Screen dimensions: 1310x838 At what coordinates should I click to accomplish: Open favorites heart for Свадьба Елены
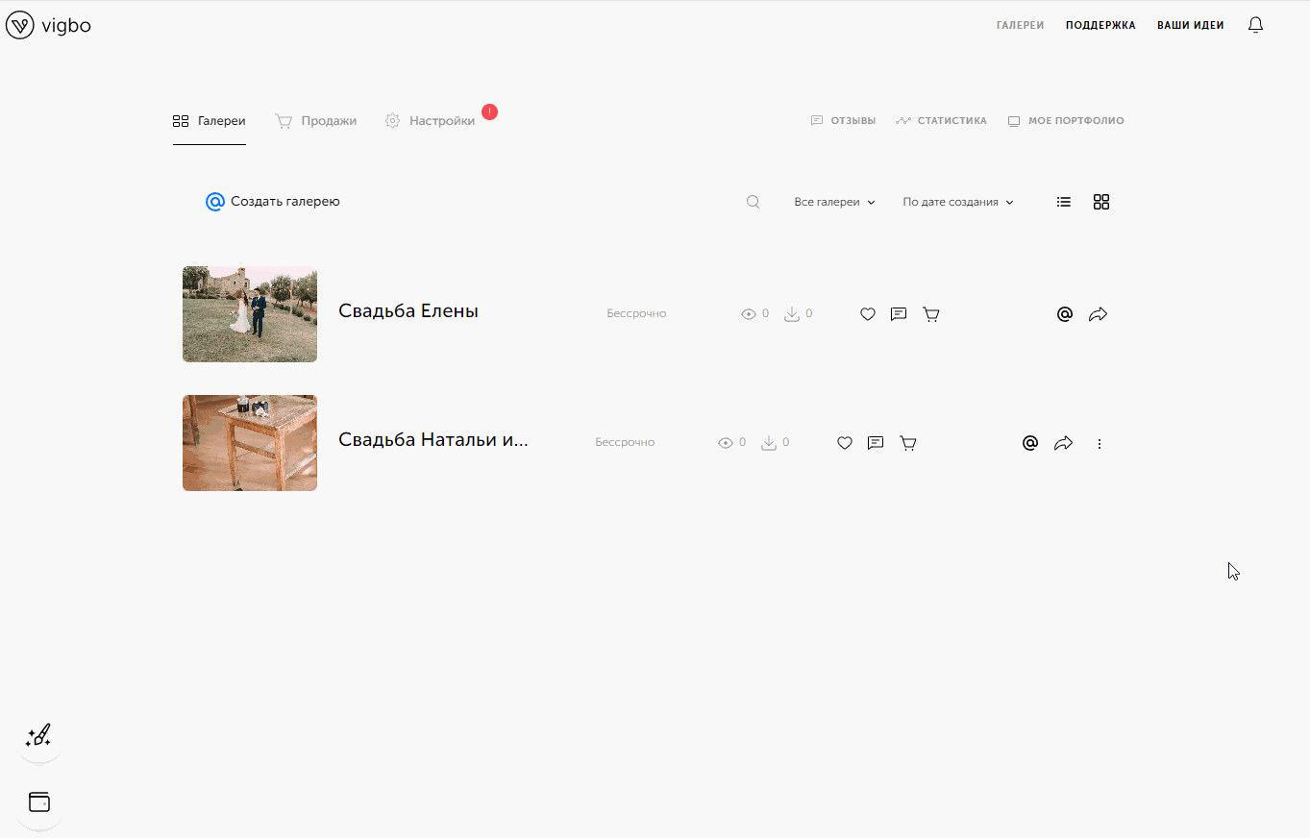[x=868, y=314]
